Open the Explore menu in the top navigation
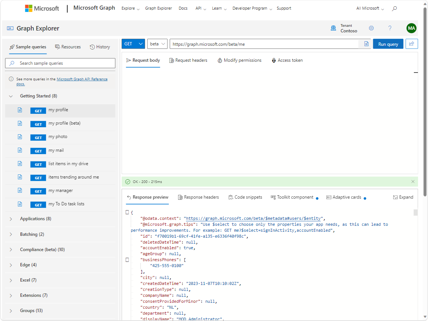This screenshot has height=321, width=428. click(x=131, y=9)
